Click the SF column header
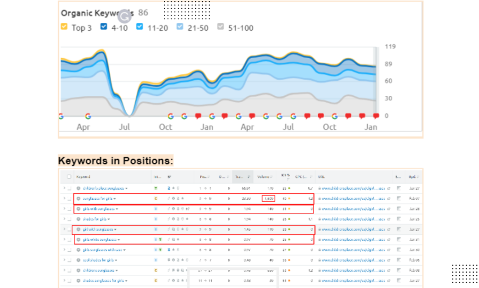Screen dimensions: 479x288 click(169, 177)
